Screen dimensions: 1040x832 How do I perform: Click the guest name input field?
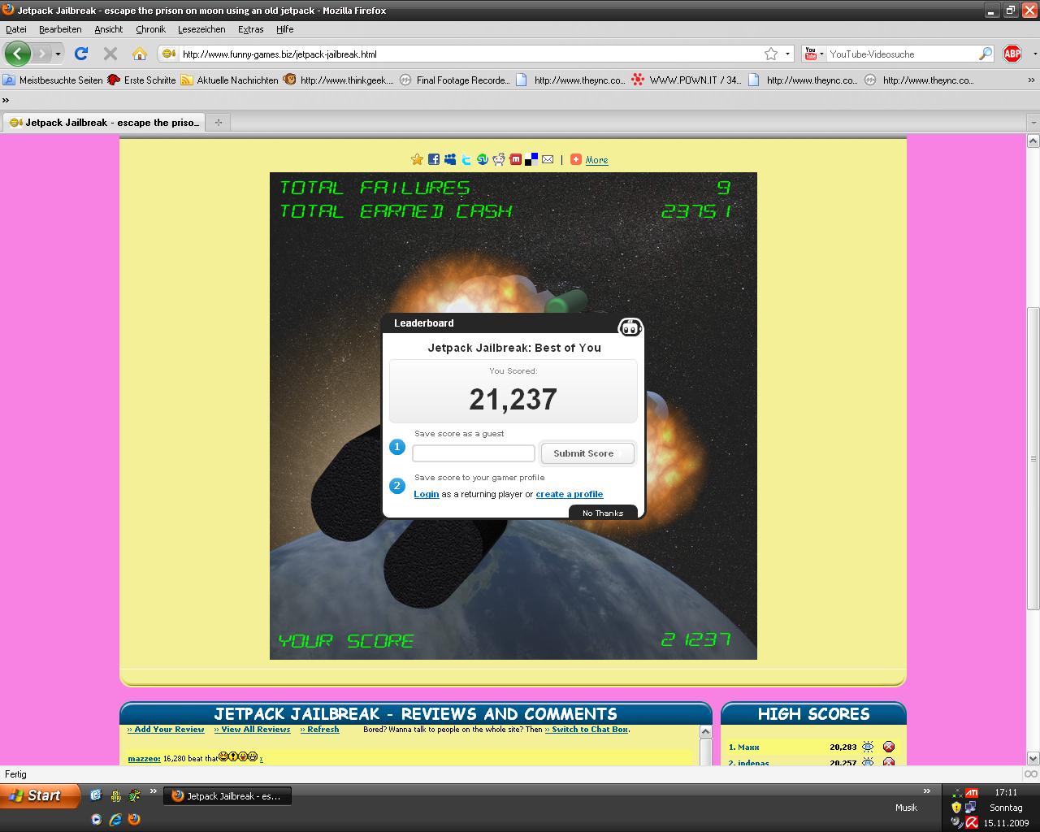tap(473, 453)
